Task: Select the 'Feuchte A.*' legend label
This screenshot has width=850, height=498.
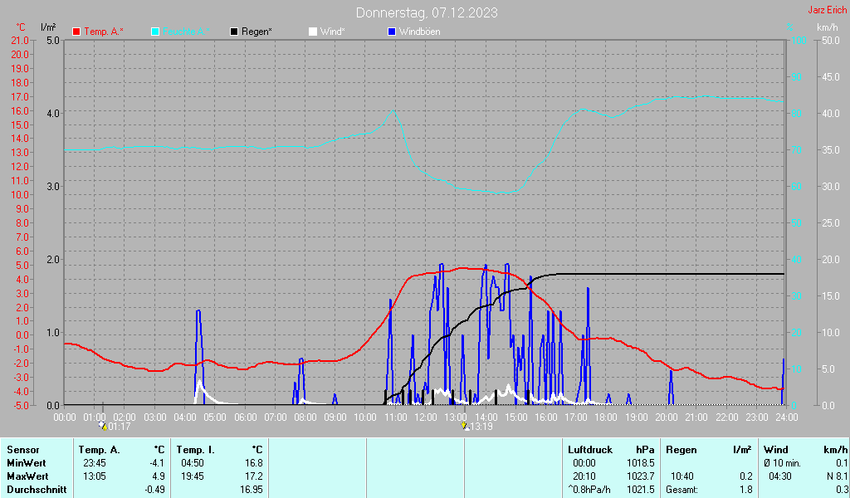Action: pos(186,32)
